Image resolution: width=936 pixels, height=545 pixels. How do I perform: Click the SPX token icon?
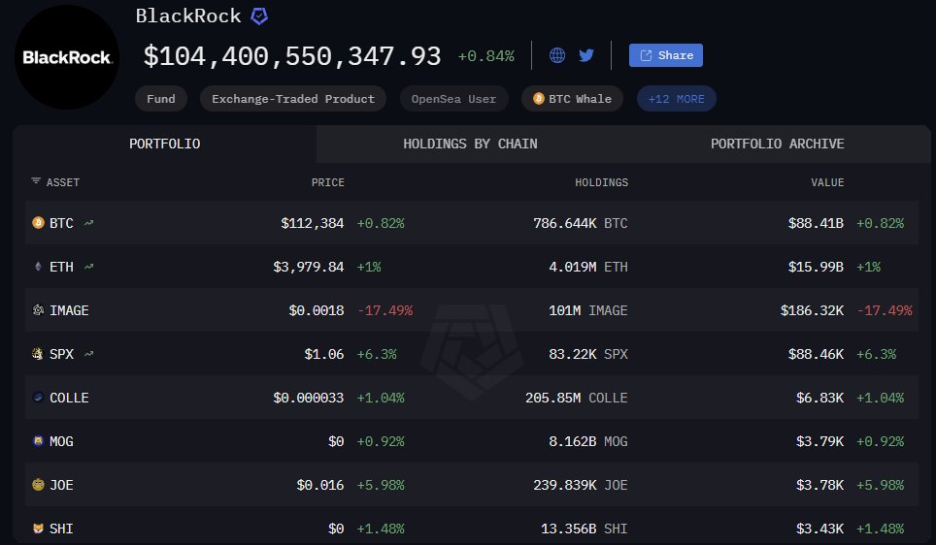[38, 354]
